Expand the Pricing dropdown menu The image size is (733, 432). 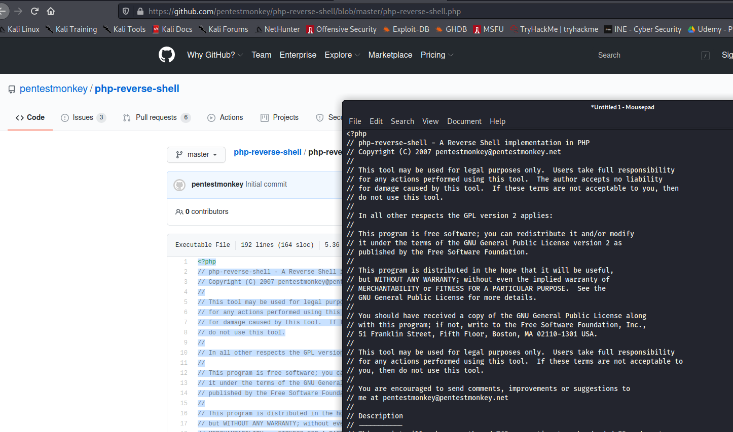click(437, 55)
